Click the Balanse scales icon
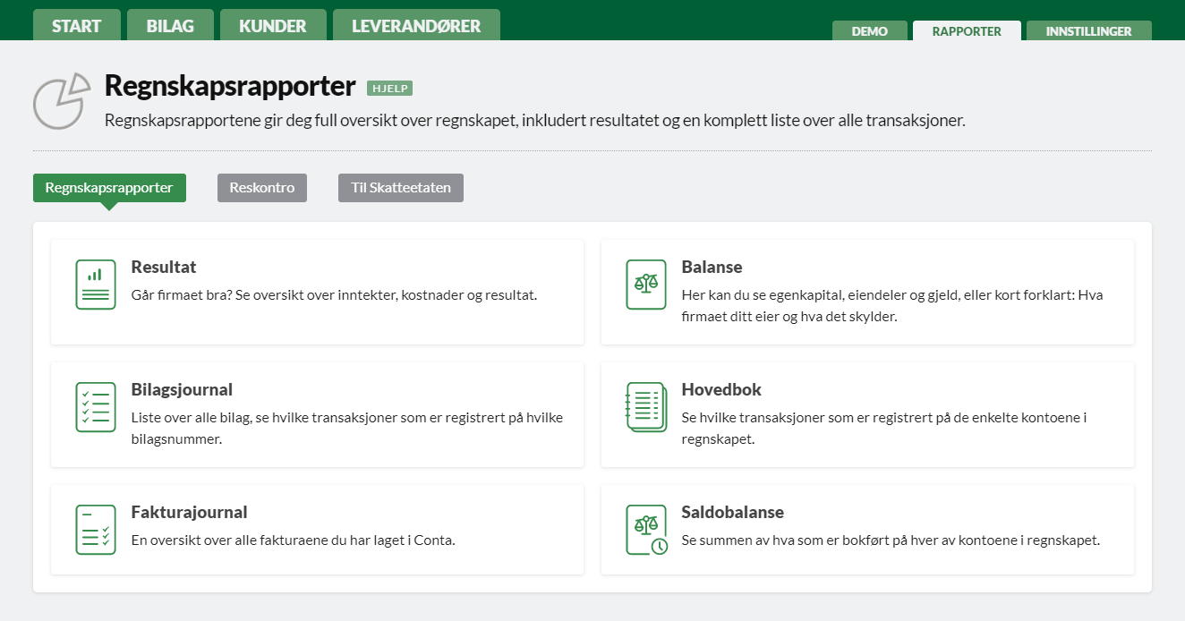Image resolution: width=1185 pixels, height=621 pixels. [645, 285]
